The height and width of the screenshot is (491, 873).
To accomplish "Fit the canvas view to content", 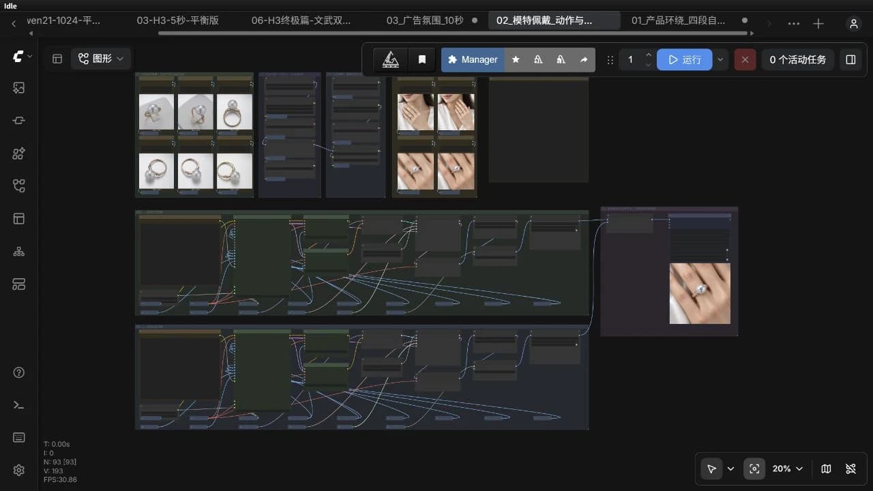I will [x=754, y=468].
